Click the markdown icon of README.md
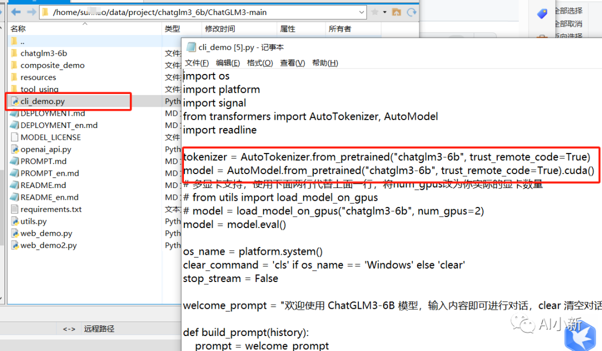Viewport: 602px width, 351px height. (x=14, y=185)
